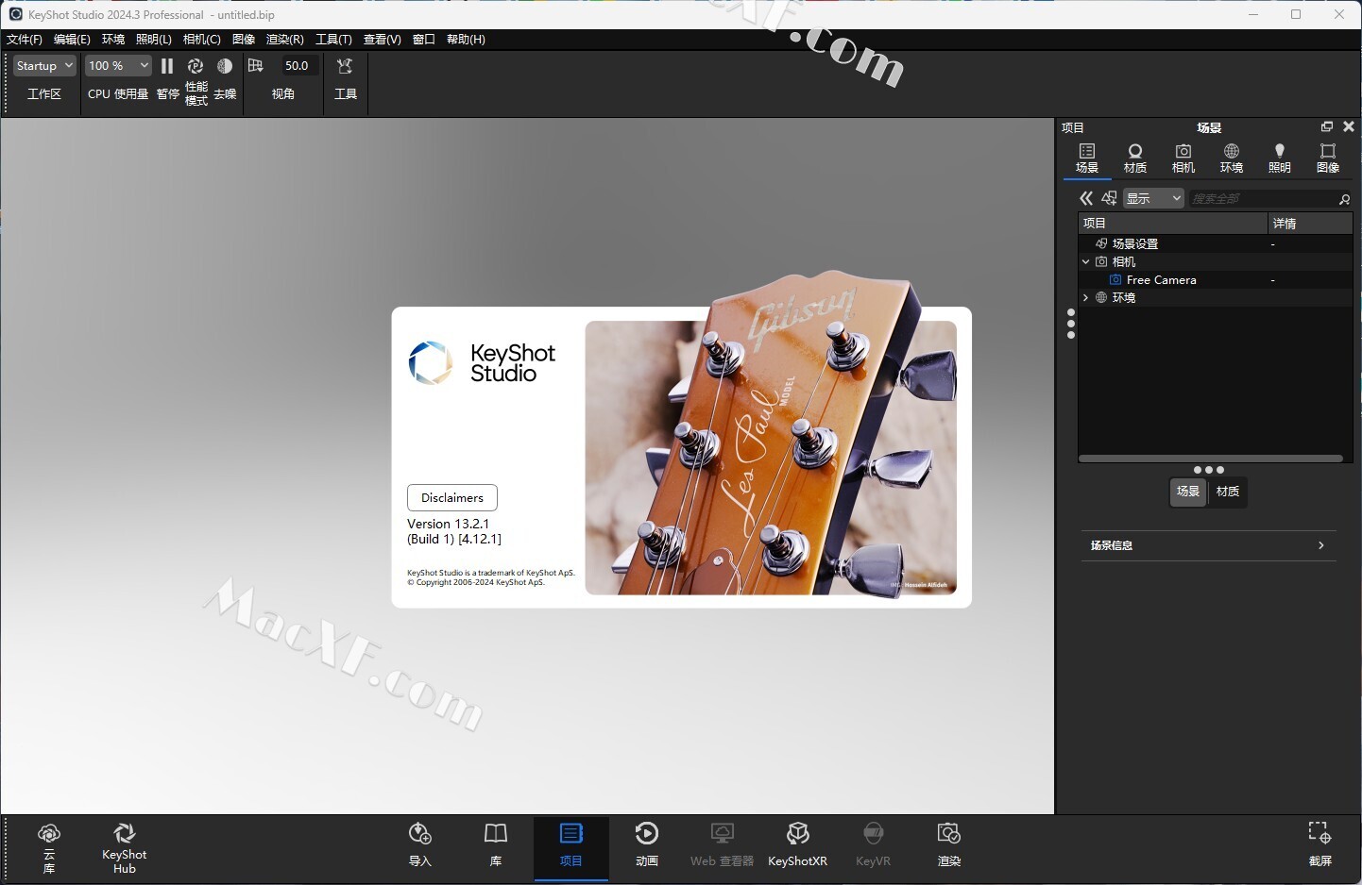Screen dimensions: 1362x885
Task: Open the 动画 animation panel
Action: tap(647, 845)
